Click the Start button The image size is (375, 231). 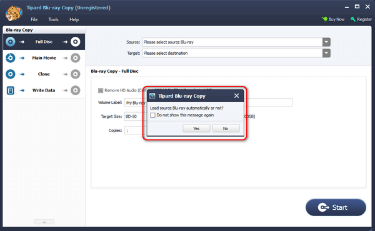click(x=336, y=207)
